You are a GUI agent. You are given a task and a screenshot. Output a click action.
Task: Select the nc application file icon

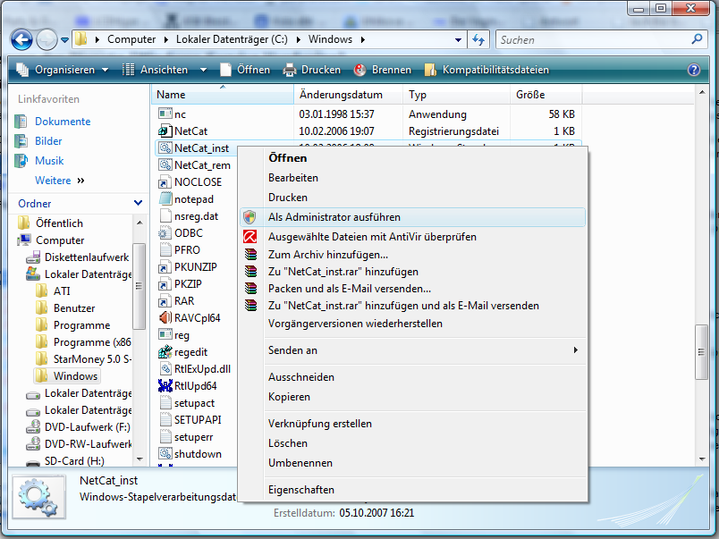[x=165, y=114]
